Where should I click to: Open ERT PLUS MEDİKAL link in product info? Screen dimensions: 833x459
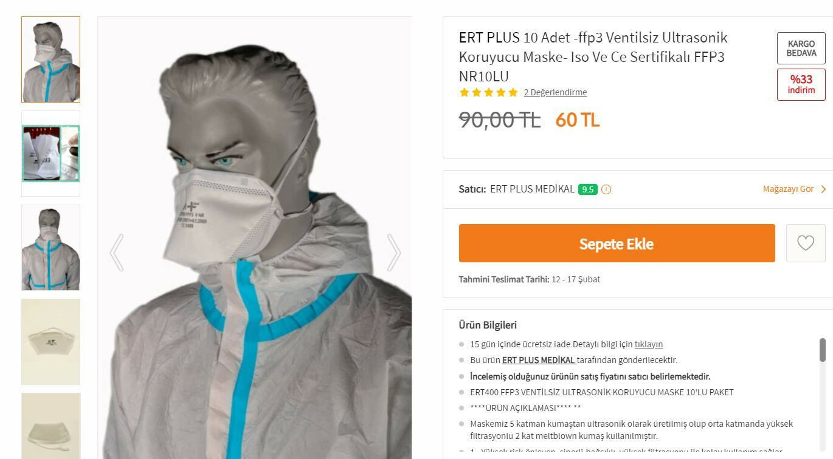coord(539,360)
